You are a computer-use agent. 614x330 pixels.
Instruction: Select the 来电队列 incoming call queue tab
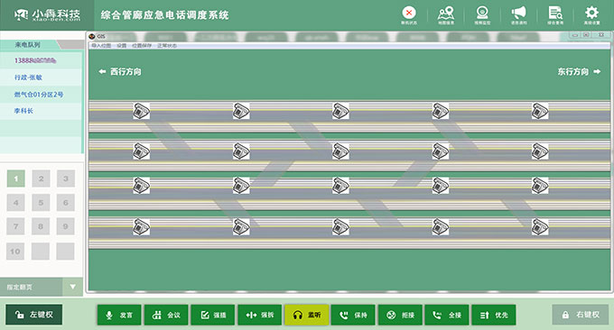28,44
